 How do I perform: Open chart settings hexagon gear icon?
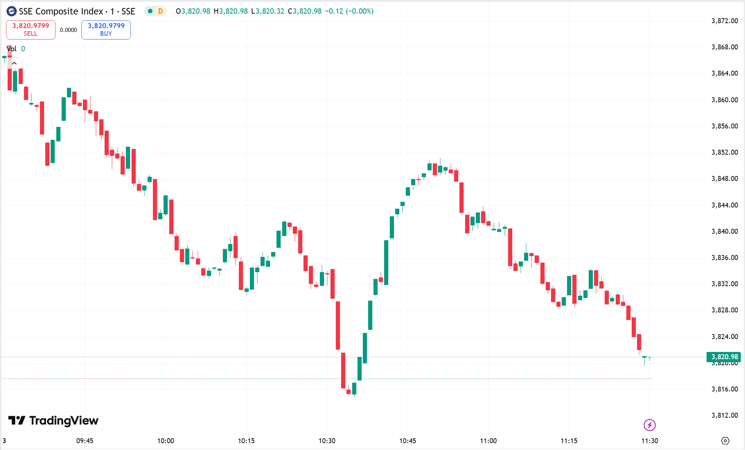tap(725, 441)
